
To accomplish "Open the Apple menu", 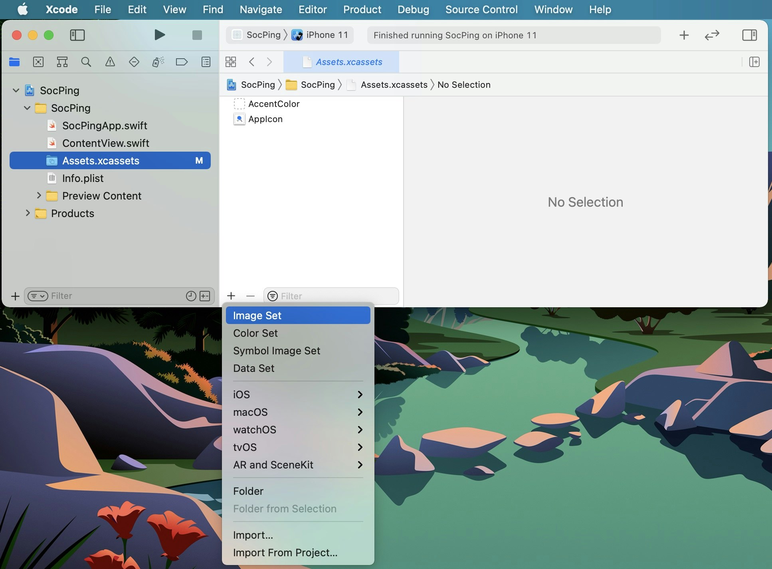I will (x=23, y=9).
